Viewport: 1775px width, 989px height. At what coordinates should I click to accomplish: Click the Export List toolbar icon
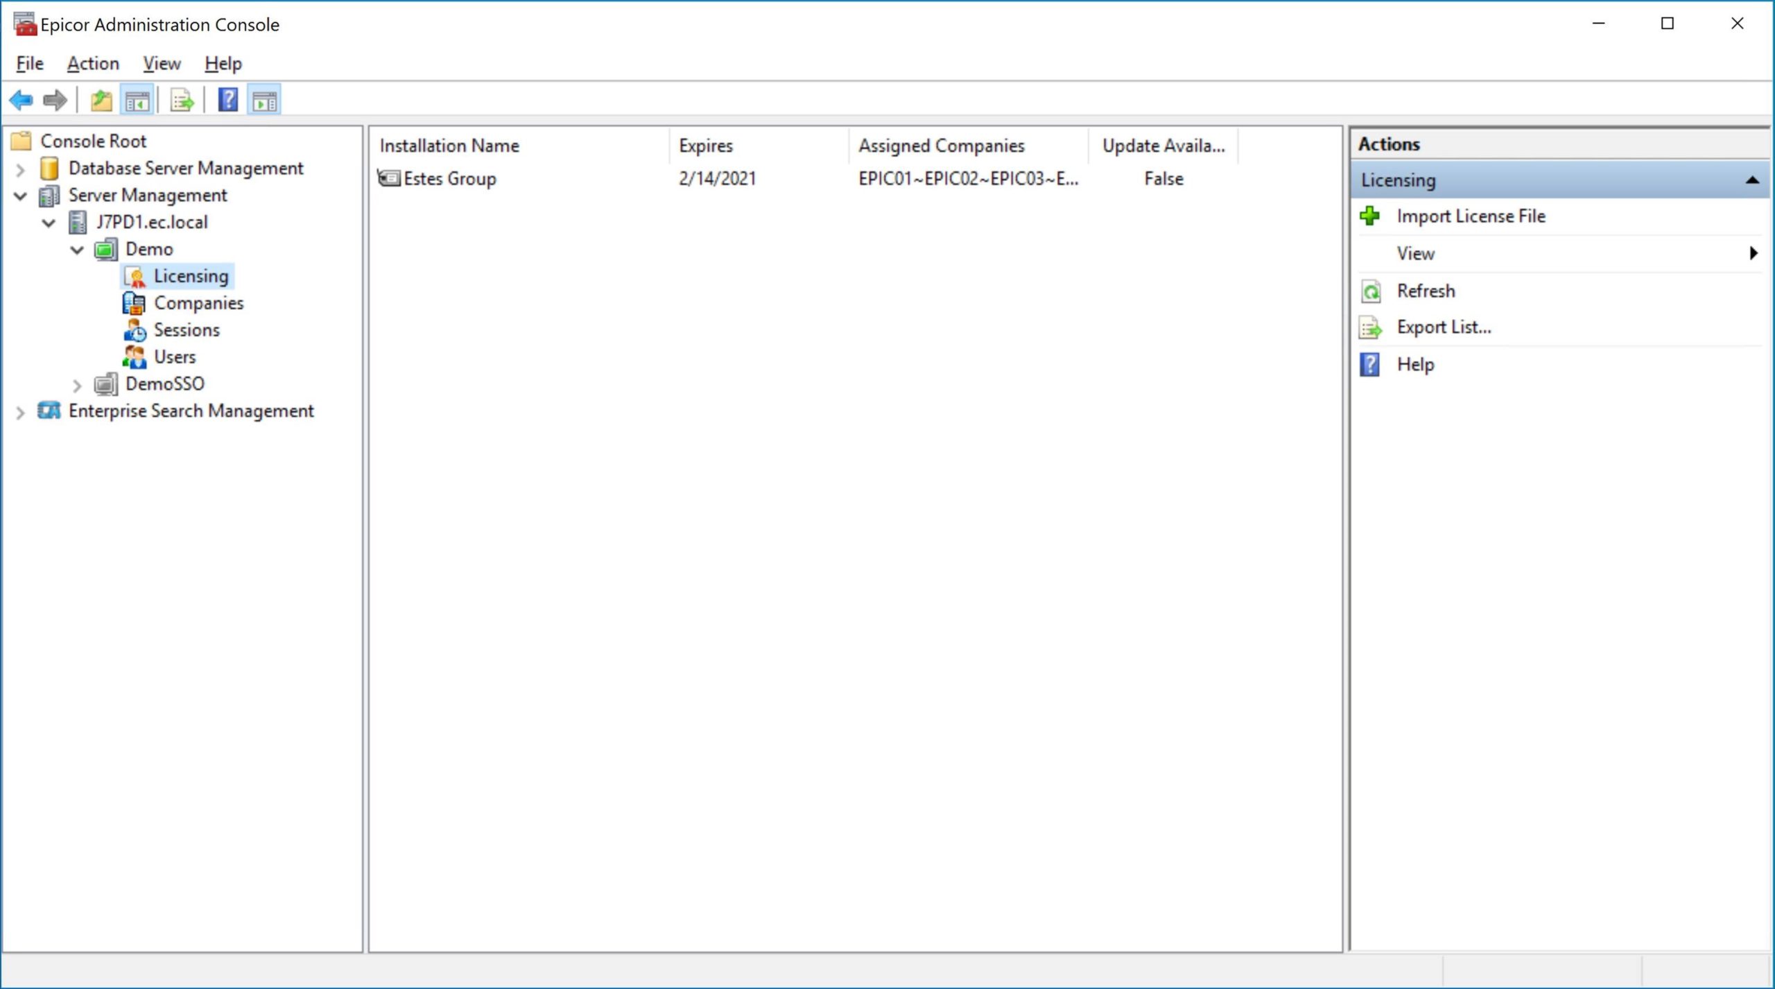tap(182, 101)
